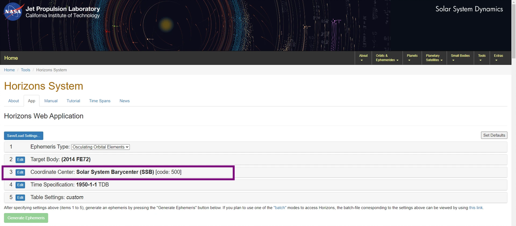Open the Time Spans tab
Screen dimensions: 516x226
100,101
